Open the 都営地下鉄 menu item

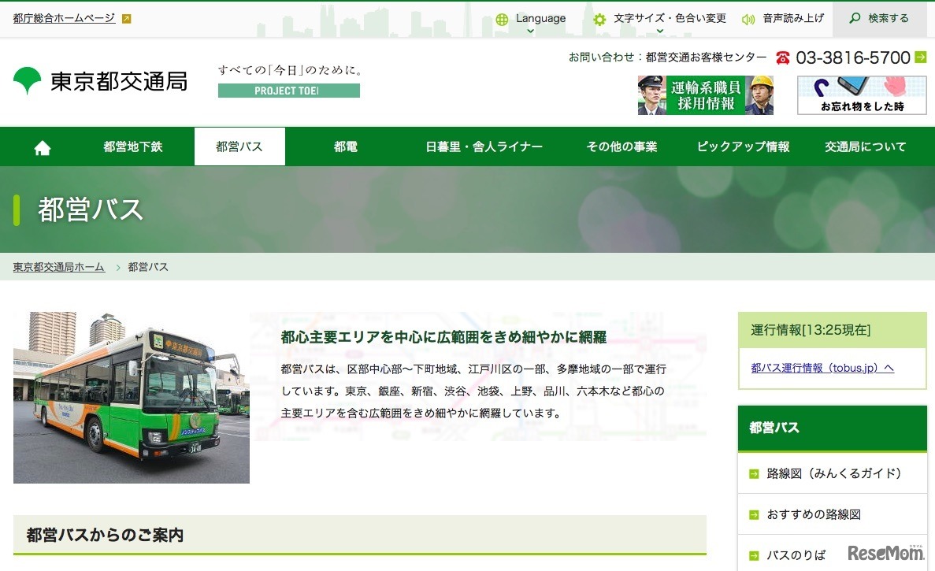132,146
